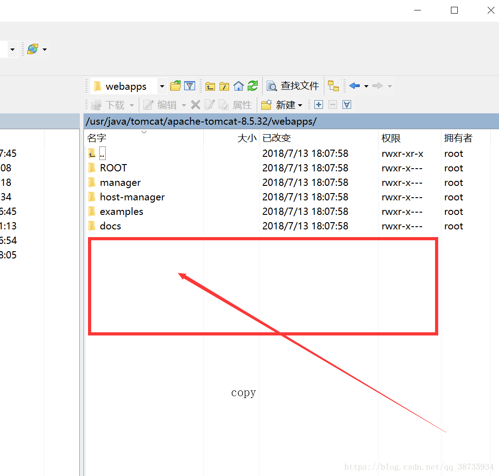Select the host-manager folder
499x476 pixels.
(x=132, y=197)
